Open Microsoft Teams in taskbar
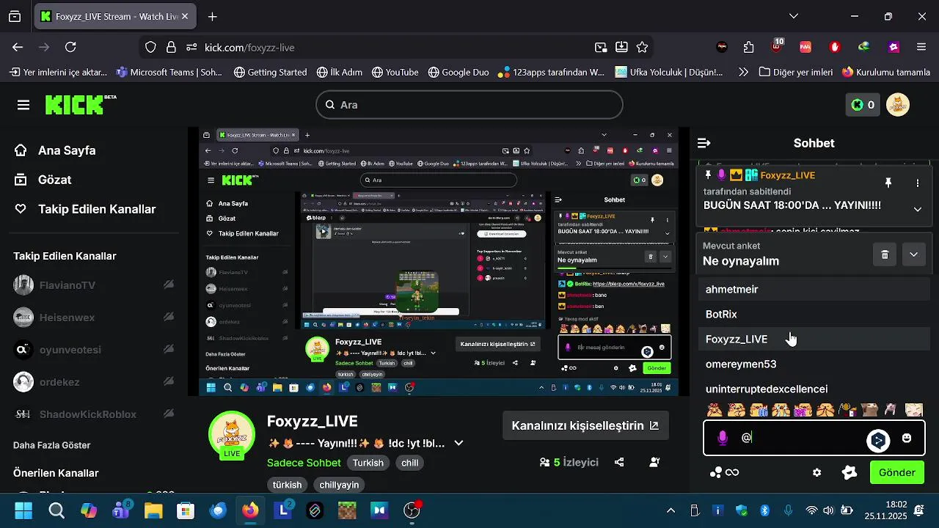This screenshot has width=939, height=528. pyautogui.click(x=121, y=510)
